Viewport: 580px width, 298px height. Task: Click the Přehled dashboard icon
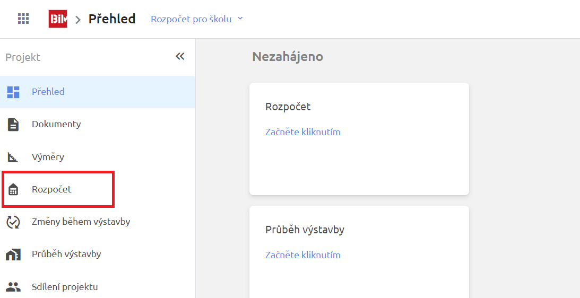13,92
